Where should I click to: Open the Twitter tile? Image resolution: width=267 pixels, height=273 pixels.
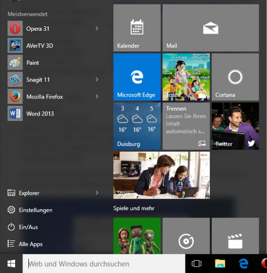(235, 126)
